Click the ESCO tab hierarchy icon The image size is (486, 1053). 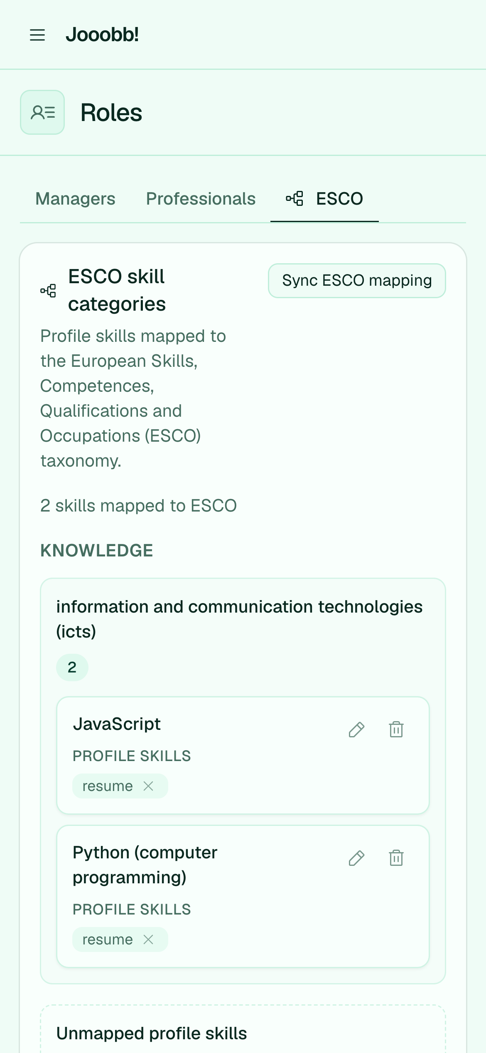295,199
